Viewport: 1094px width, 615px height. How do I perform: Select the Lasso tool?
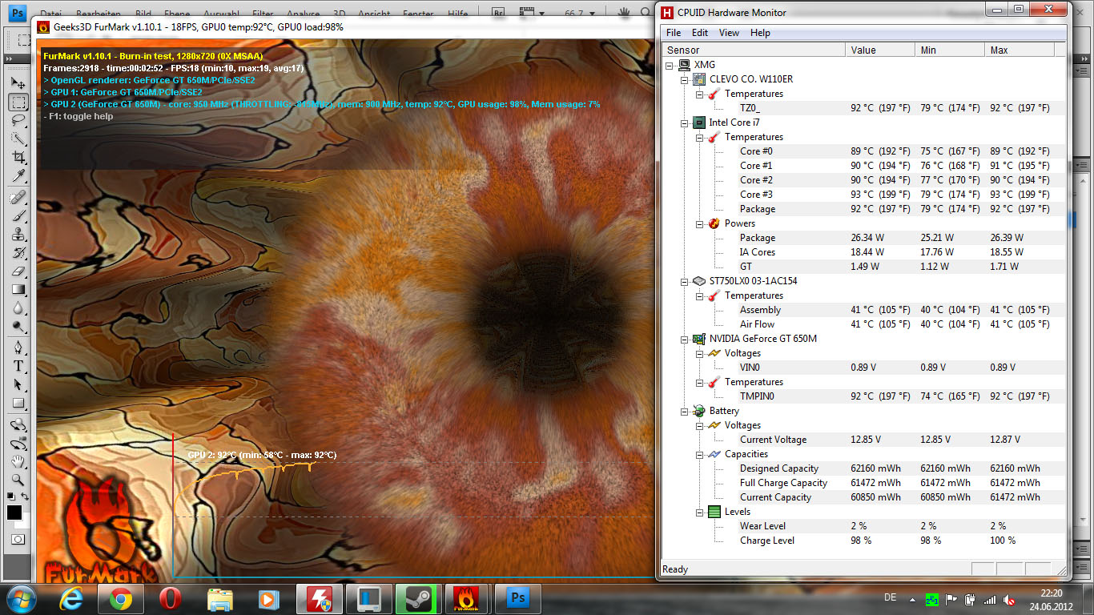[18, 120]
